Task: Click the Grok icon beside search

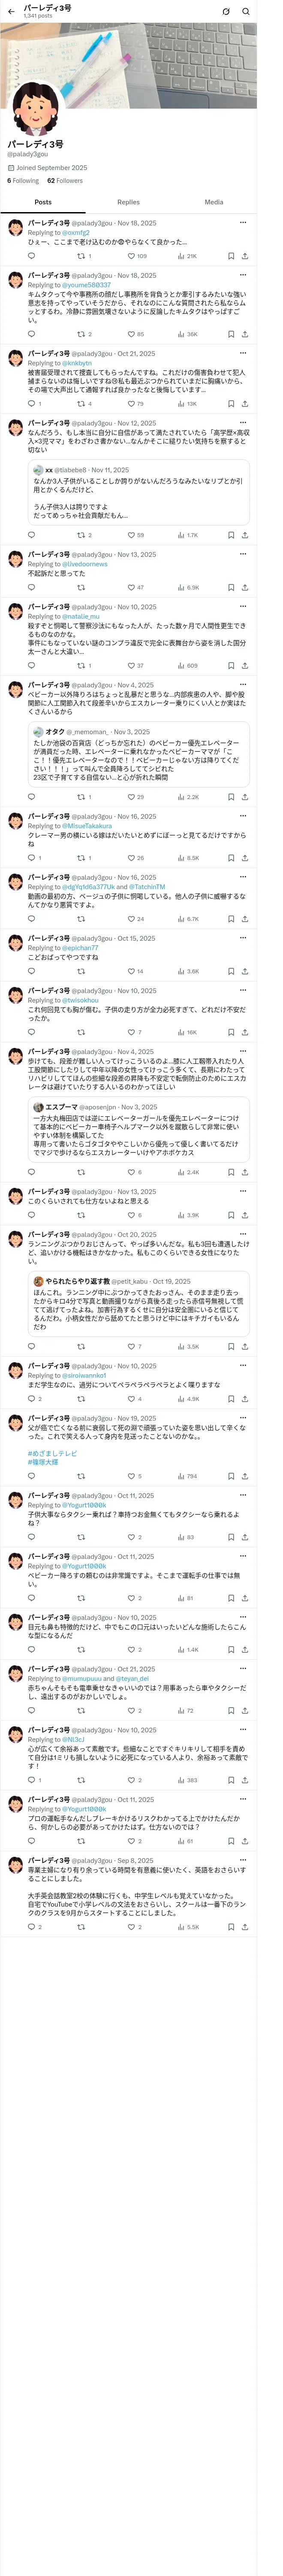Action: pos(226,11)
